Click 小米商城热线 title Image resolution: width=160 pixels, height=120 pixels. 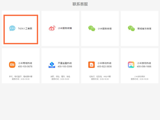click(x=25, y=63)
